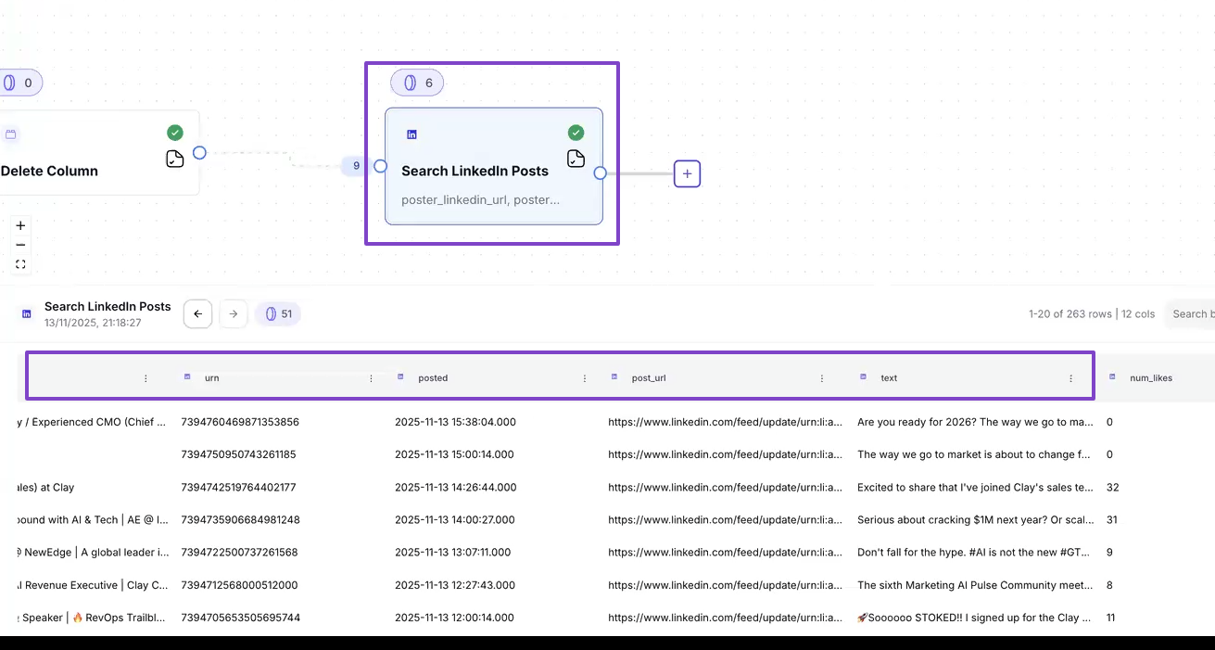The height and width of the screenshot is (650, 1215).
Task: Open the options menu of the unlabeled first column
Action: pyautogui.click(x=146, y=378)
